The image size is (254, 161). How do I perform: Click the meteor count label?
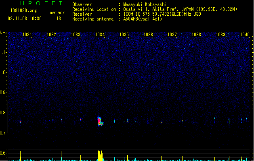point(57,12)
